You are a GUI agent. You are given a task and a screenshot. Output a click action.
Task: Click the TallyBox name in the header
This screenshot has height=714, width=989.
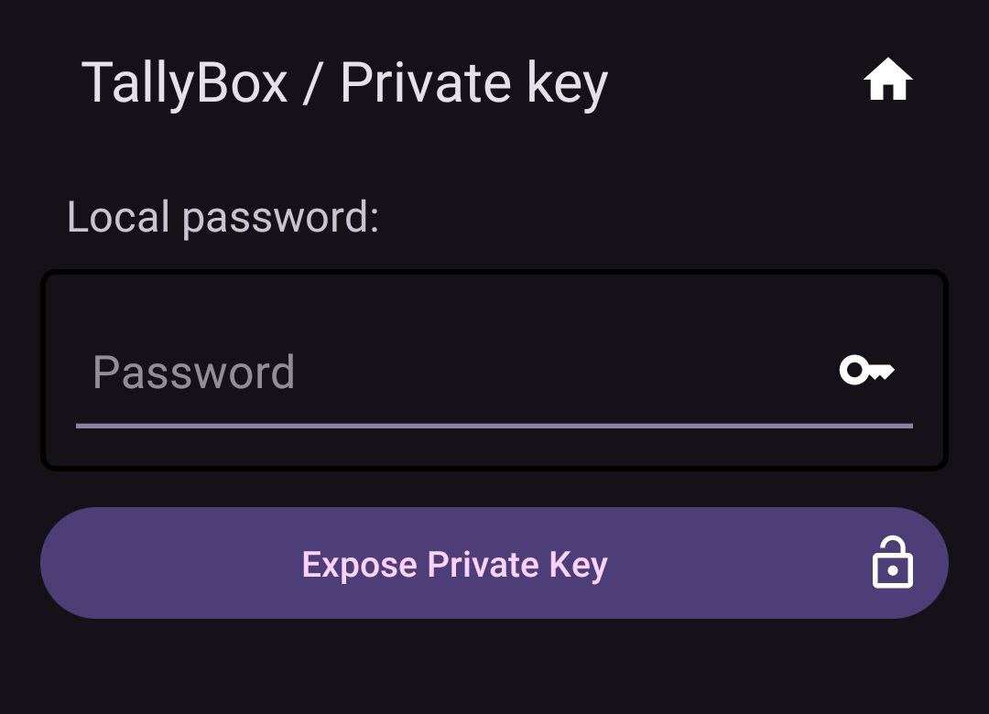click(x=185, y=84)
